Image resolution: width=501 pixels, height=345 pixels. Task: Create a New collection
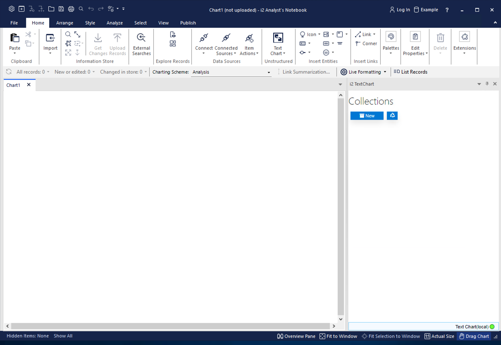[367, 116]
